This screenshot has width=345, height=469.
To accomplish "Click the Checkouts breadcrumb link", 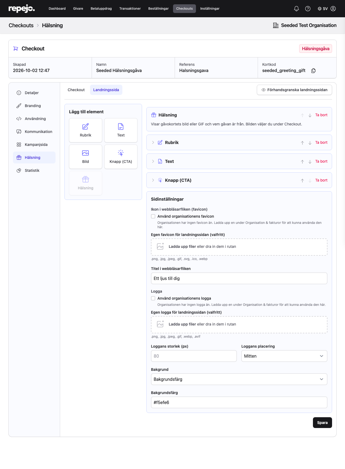I will [x=21, y=25].
